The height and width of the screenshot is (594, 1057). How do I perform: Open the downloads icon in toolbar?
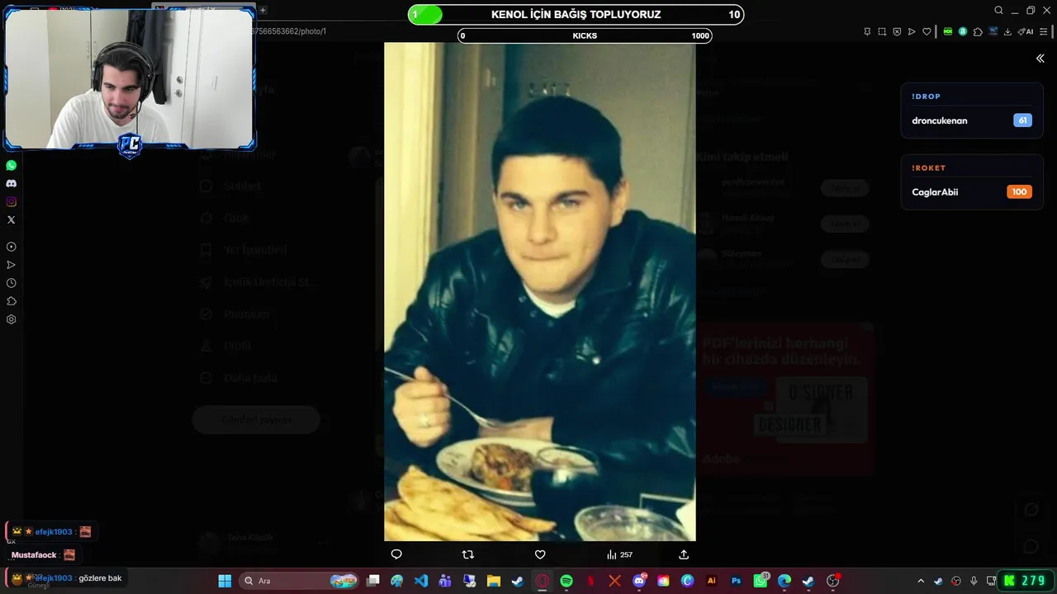coord(1007,31)
